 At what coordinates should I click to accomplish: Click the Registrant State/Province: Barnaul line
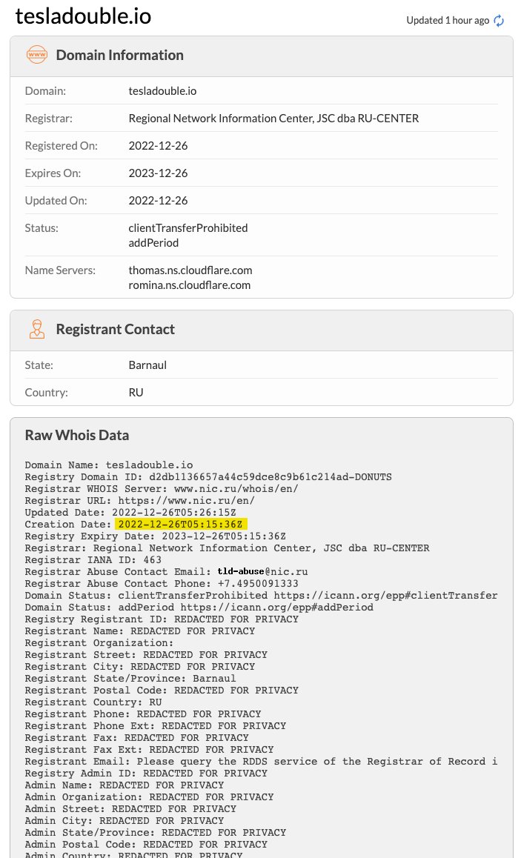(130, 678)
